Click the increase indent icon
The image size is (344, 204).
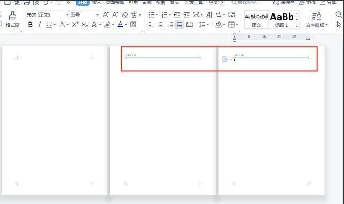coord(187,15)
